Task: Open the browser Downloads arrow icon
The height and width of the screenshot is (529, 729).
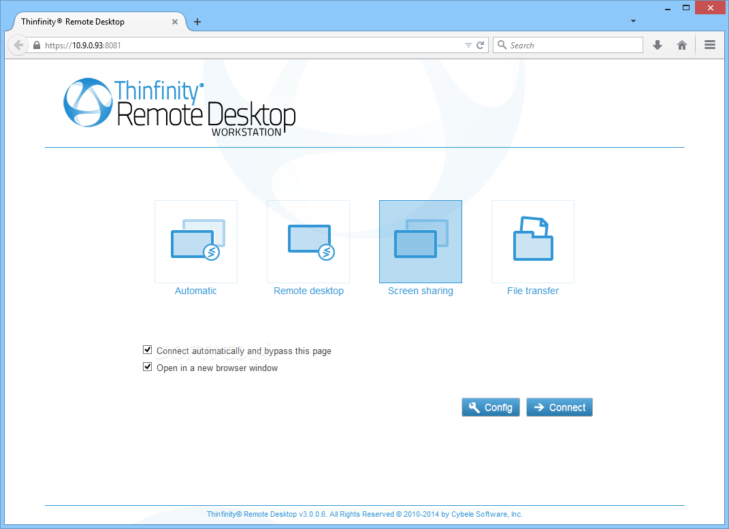Action: point(657,45)
